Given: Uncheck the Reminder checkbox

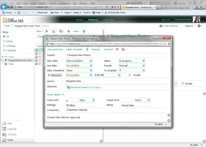Looking at the screenshot, I should coord(49,75).
